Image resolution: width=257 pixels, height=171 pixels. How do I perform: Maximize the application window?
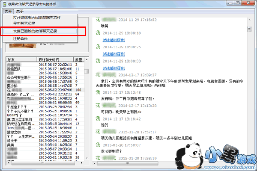[238, 3]
